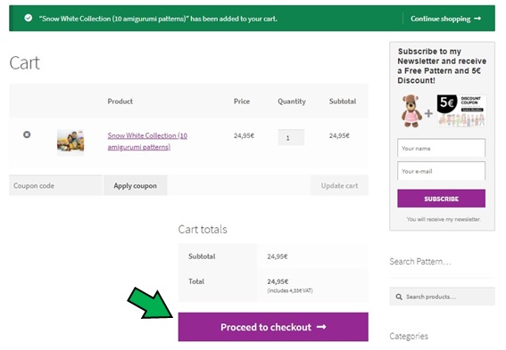Focus the Your name newsletter field
506x350 pixels.
[x=441, y=148]
